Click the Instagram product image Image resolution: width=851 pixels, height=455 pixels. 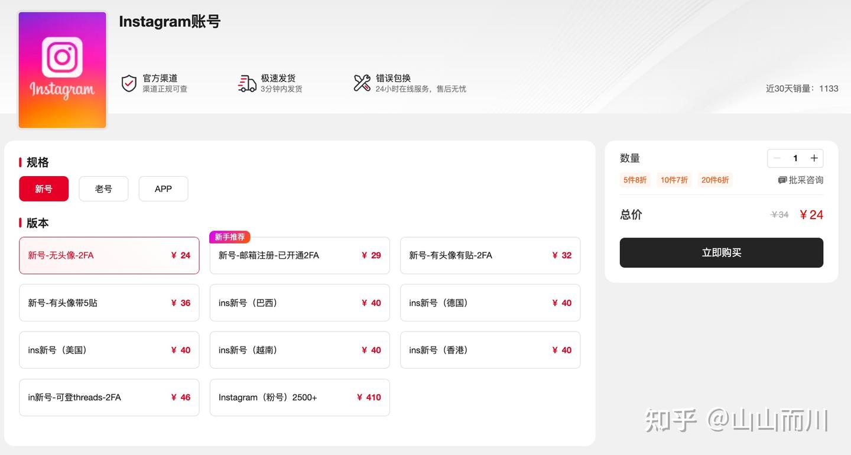(62, 69)
